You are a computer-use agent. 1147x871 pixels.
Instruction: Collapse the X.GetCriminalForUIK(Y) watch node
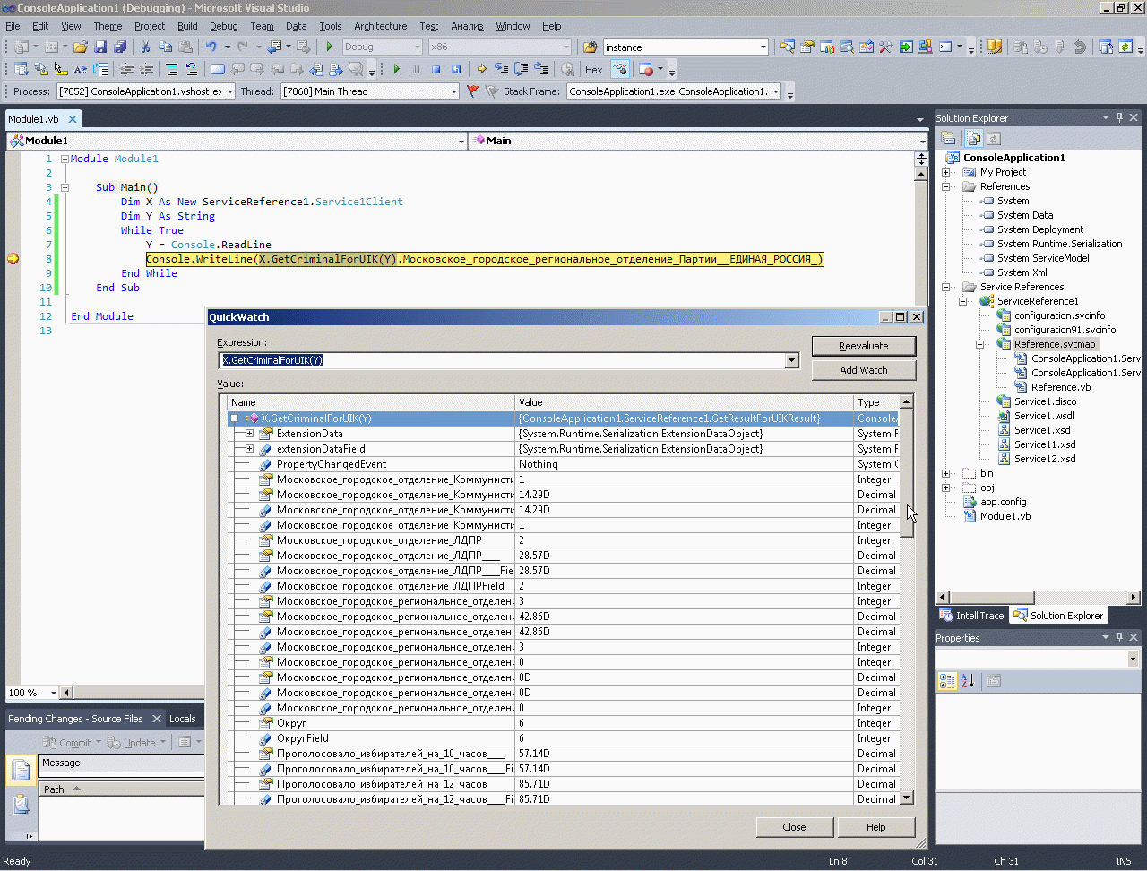(234, 418)
